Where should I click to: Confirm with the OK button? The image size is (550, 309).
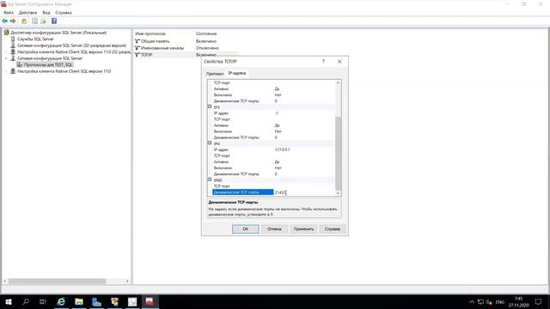[x=246, y=229]
